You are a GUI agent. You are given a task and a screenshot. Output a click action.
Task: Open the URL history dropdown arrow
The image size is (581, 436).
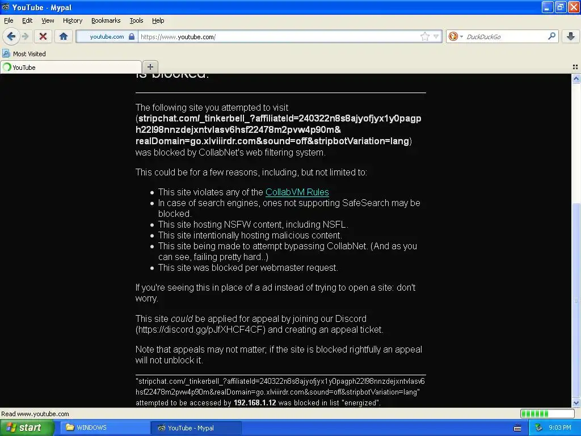(436, 36)
